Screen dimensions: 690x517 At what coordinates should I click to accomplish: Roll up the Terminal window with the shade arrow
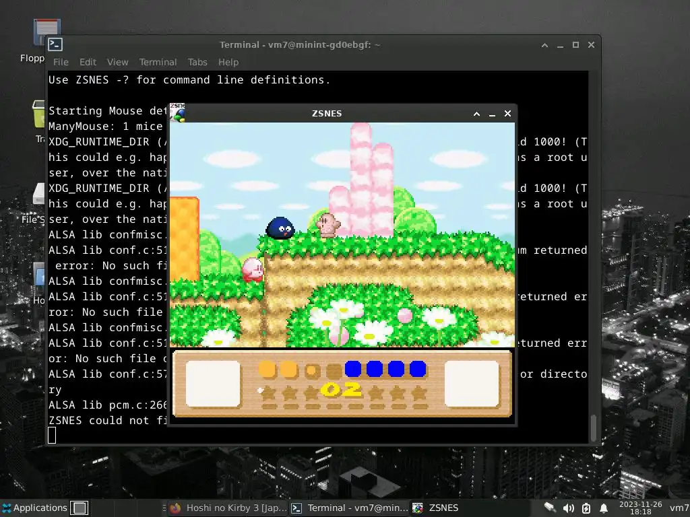click(x=544, y=45)
